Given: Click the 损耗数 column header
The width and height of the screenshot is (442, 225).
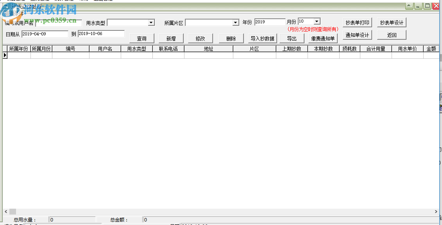Looking at the screenshot, I should [x=349, y=49].
